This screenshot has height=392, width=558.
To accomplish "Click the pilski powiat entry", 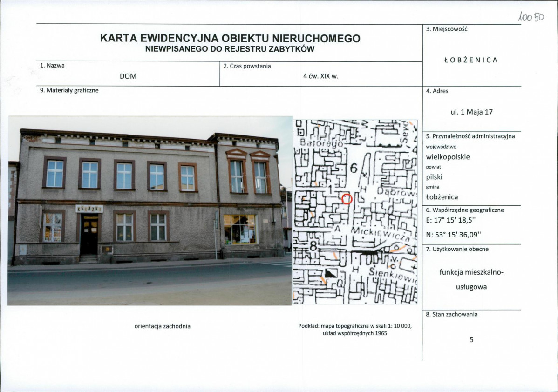I will pyautogui.click(x=435, y=177).
